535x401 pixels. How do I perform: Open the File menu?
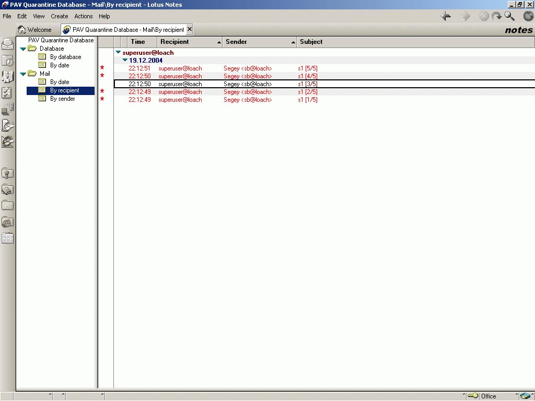7,16
